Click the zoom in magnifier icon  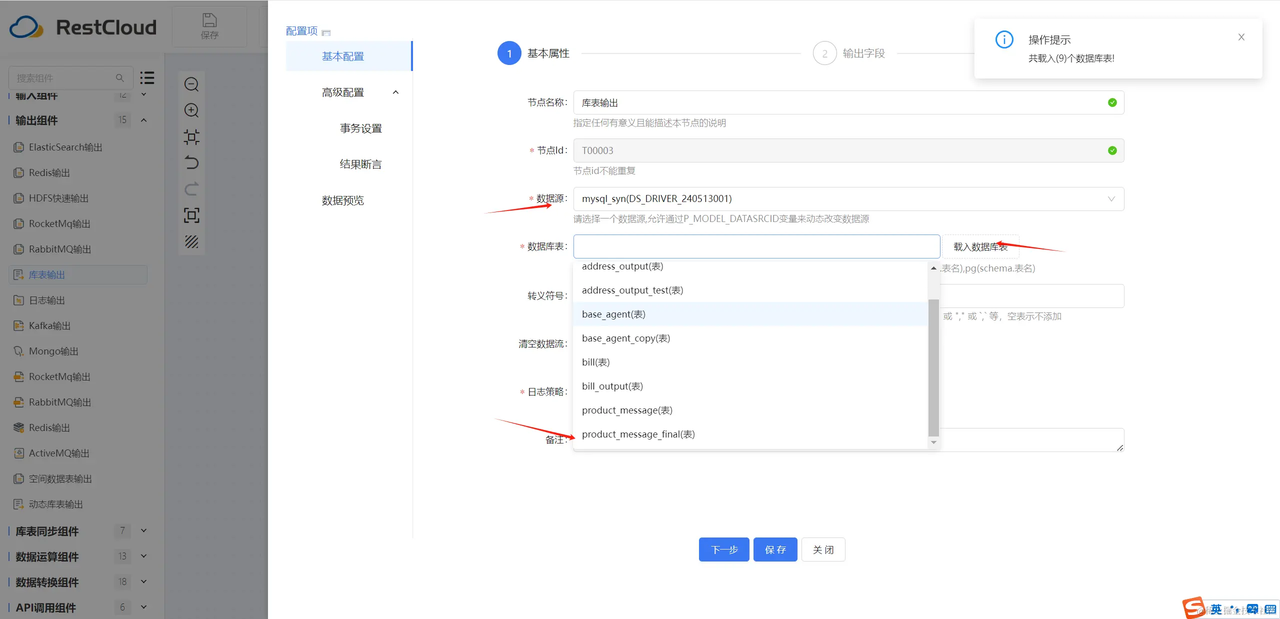191,110
